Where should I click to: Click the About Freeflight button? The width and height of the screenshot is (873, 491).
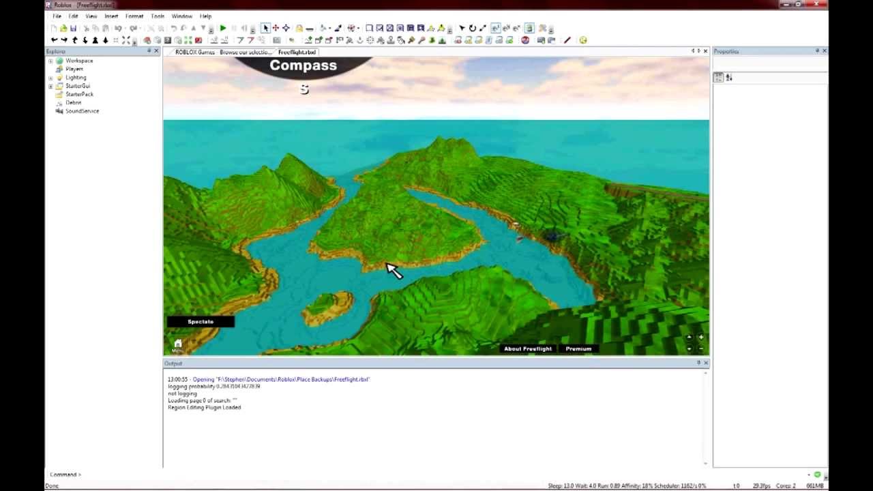point(528,348)
